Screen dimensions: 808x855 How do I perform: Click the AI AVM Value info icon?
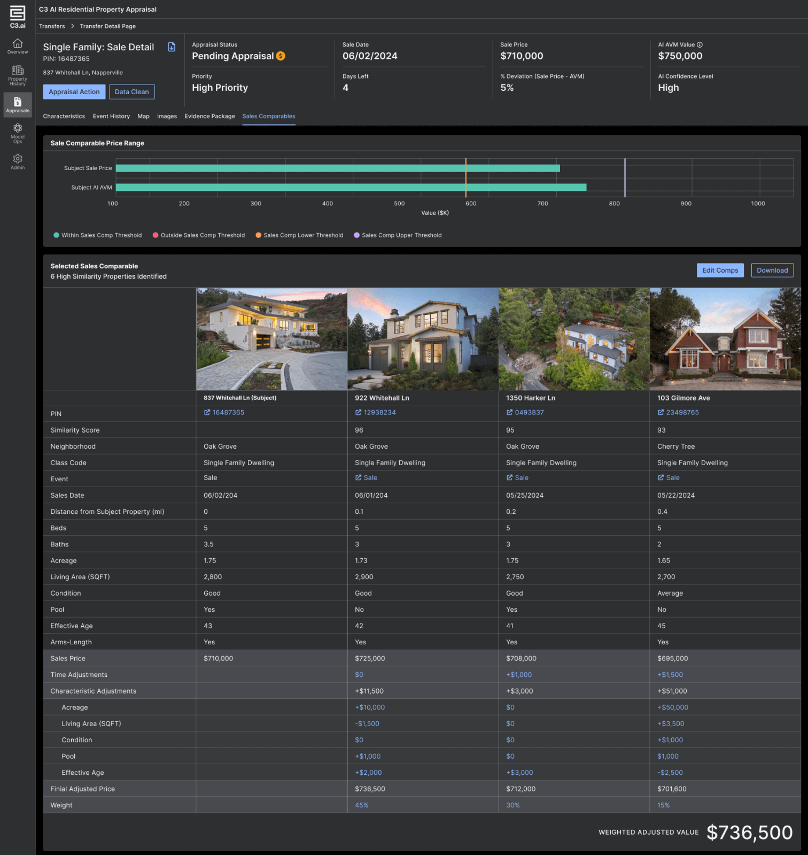point(700,45)
